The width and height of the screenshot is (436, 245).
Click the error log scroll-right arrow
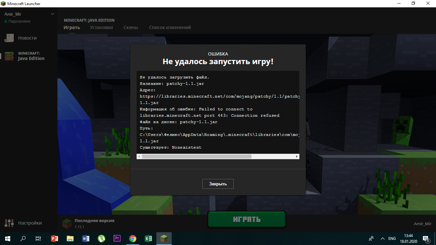(x=297, y=156)
